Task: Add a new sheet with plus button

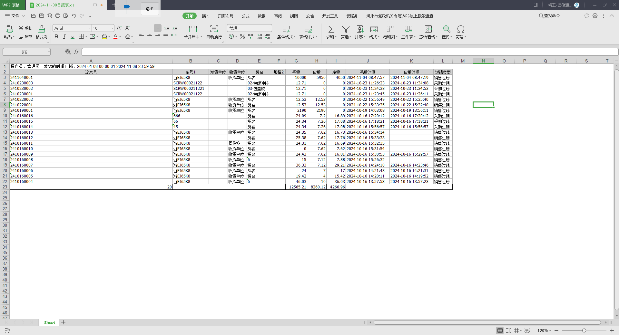Action: pos(64,322)
